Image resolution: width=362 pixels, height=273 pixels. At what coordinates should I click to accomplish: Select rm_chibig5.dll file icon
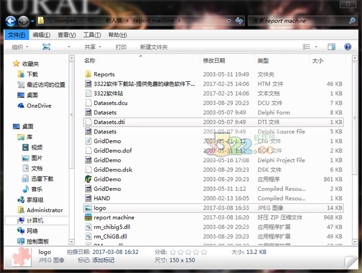[x=88, y=227]
